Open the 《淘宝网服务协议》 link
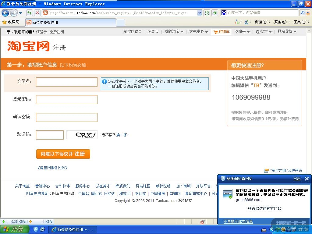312x234 pixels. coord(52,168)
